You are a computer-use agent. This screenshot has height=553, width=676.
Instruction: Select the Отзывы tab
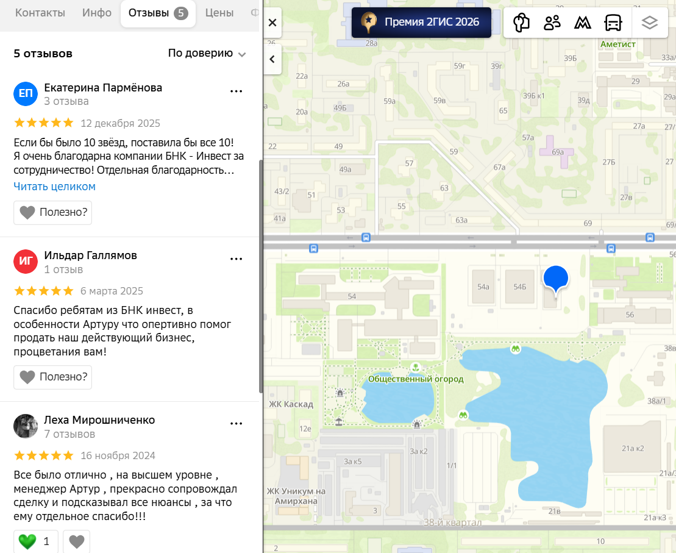158,13
